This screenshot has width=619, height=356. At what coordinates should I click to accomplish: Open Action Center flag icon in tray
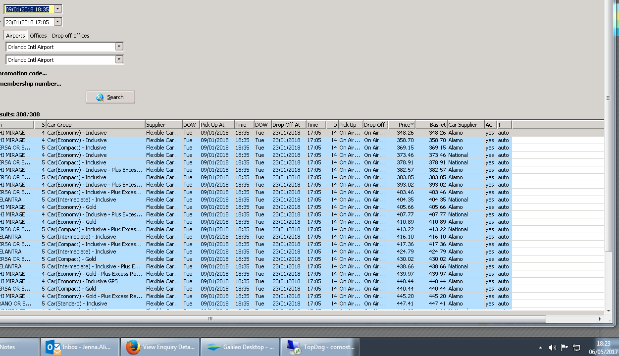coord(564,348)
